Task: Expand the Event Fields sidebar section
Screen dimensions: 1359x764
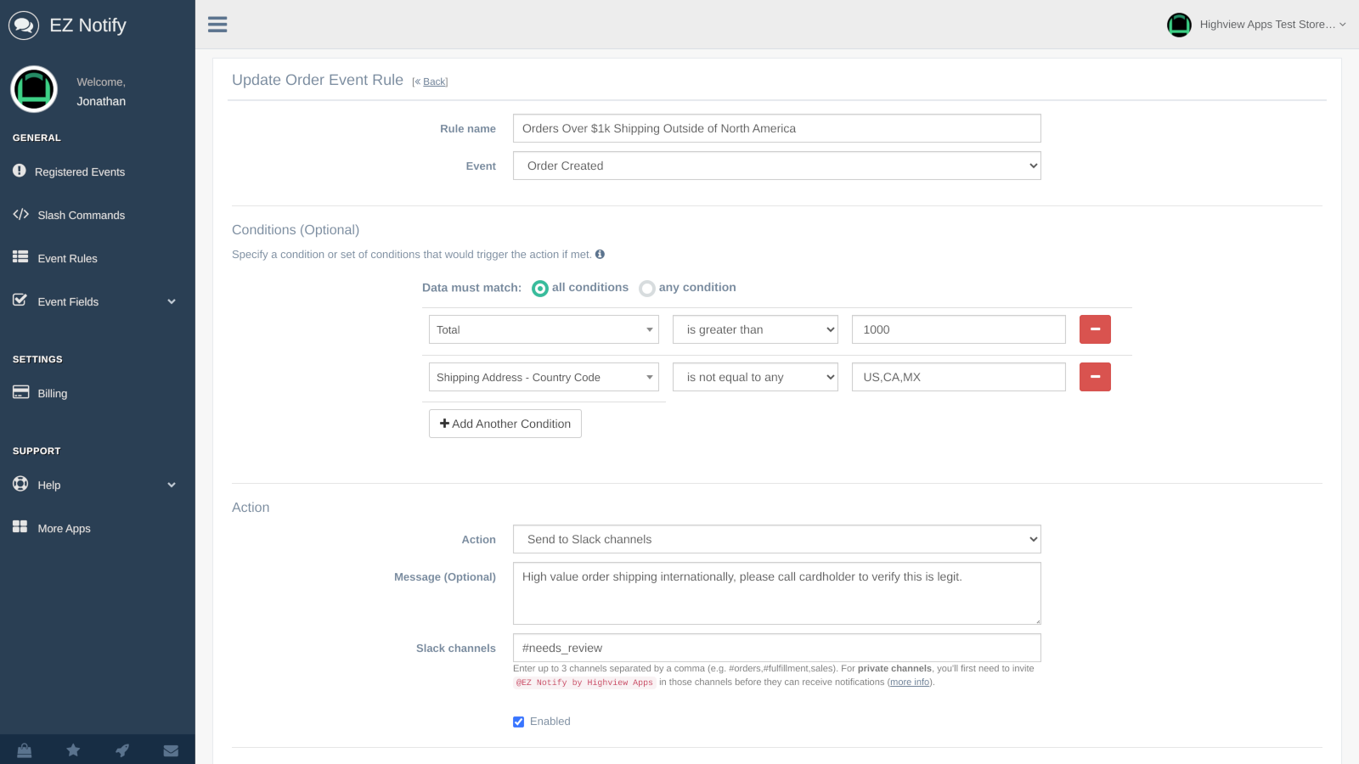Action: (x=93, y=301)
